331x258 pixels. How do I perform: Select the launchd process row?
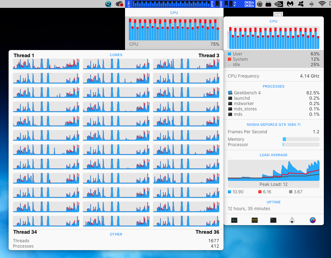point(274,98)
